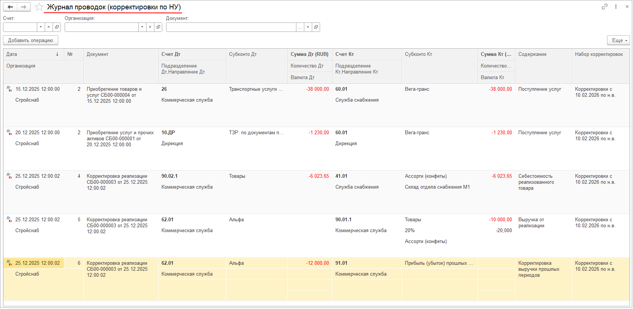This screenshot has height=309, width=633.
Task: Open the Счет selection window icon
Action: point(57,27)
